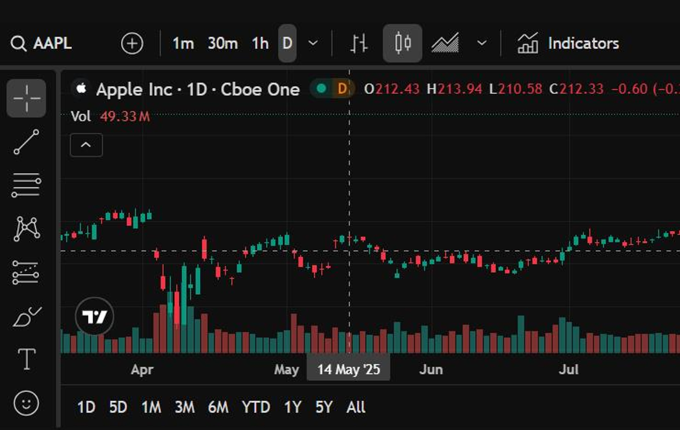This screenshot has height=430, width=680.
Task: Collapse the indicator legend chevron
Action: pyautogui.click(x=86, y=145)
